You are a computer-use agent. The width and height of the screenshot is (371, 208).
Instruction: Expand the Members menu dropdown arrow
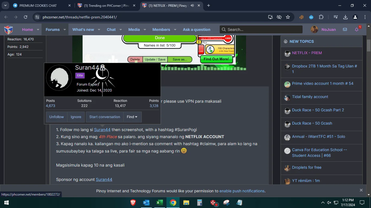click(x=175, y=30)
